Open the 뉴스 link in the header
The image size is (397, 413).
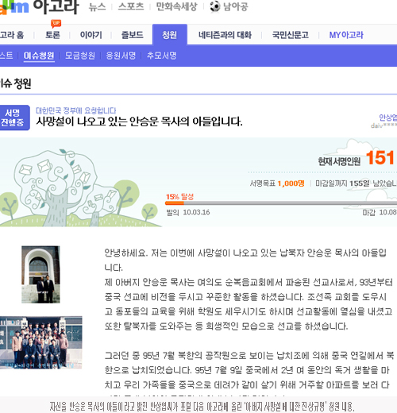pyautogui.click(x=97, y=7)
